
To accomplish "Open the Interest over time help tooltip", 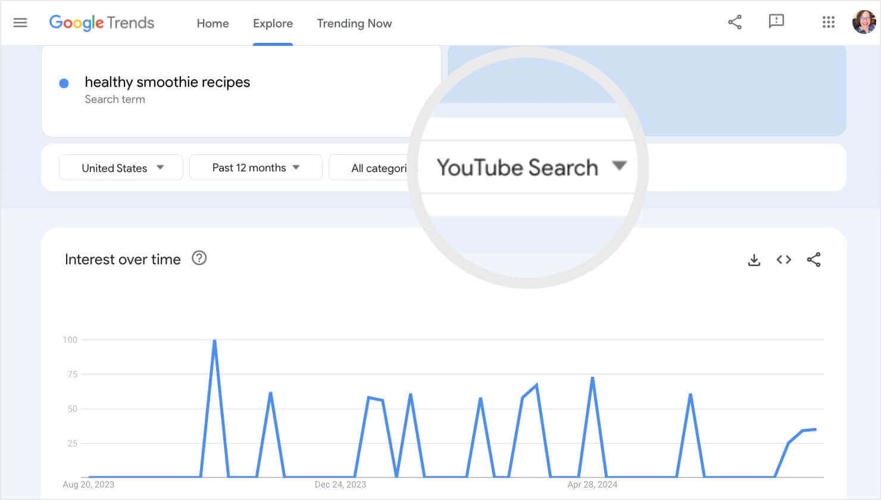I will pos(199,258).
